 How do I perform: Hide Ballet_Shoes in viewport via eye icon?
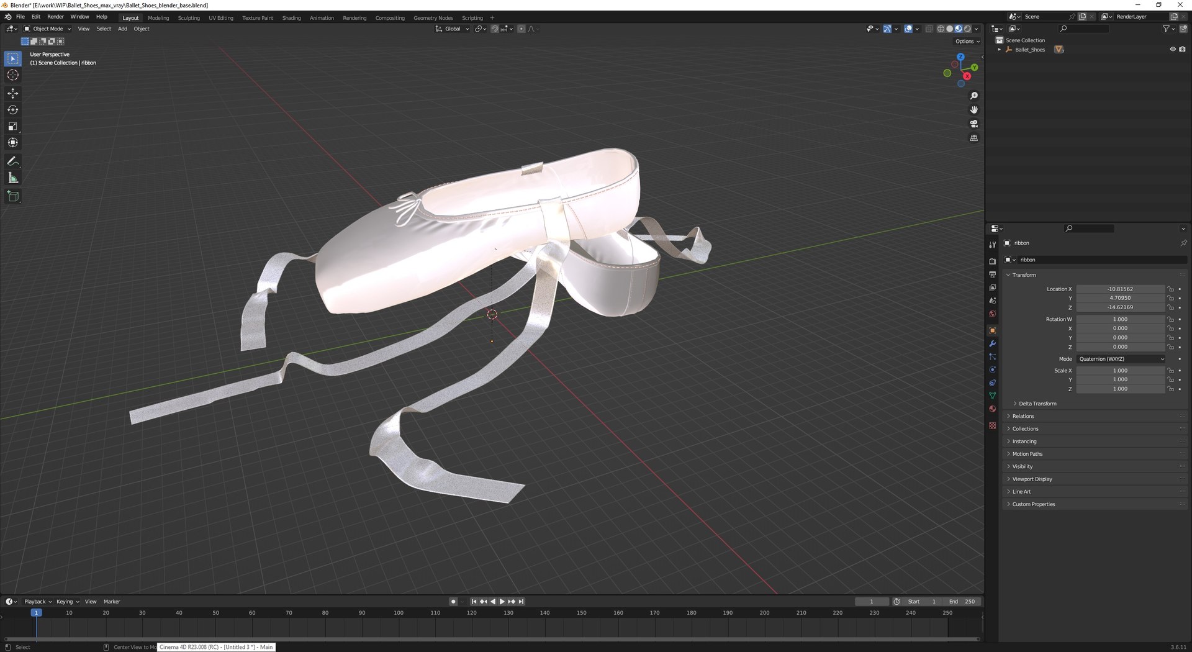[x=1173, y=50]
